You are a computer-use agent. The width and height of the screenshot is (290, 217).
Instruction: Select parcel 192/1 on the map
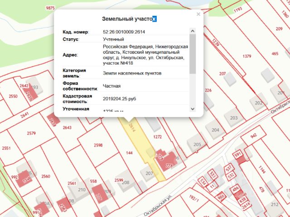pos(194,198)
